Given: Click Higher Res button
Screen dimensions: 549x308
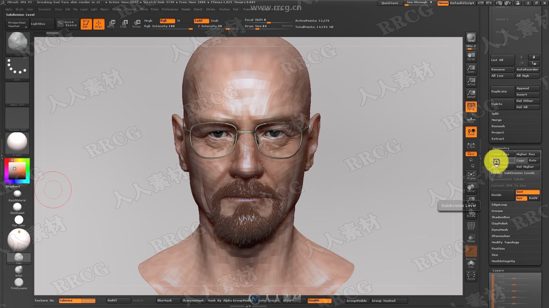Looking at the screenshot, I should (528, 154).
